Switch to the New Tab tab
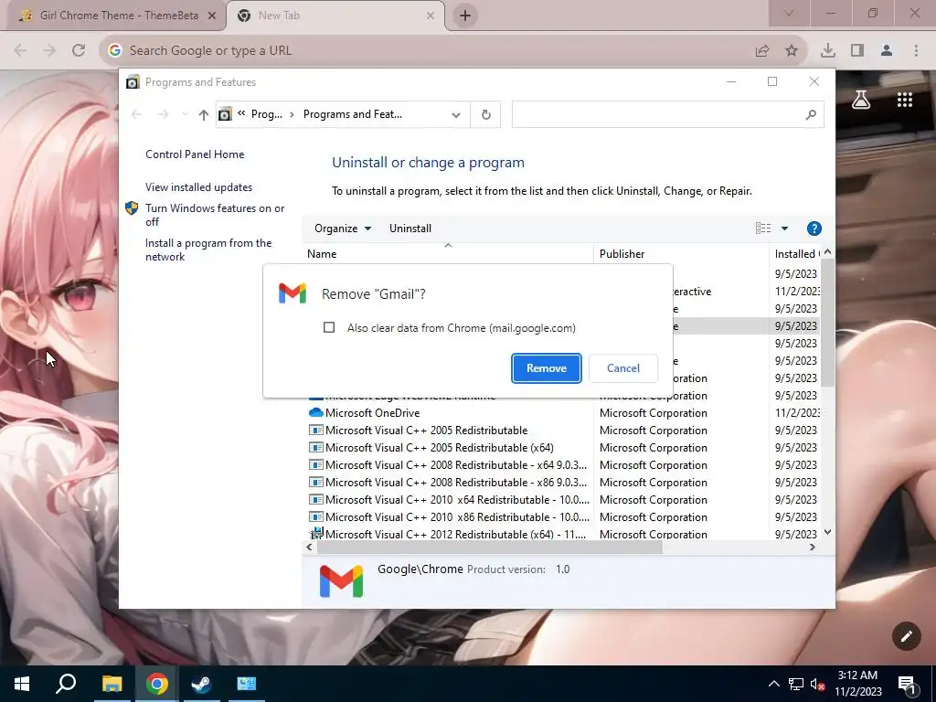 pyautogui.click(x=335, y=16)
